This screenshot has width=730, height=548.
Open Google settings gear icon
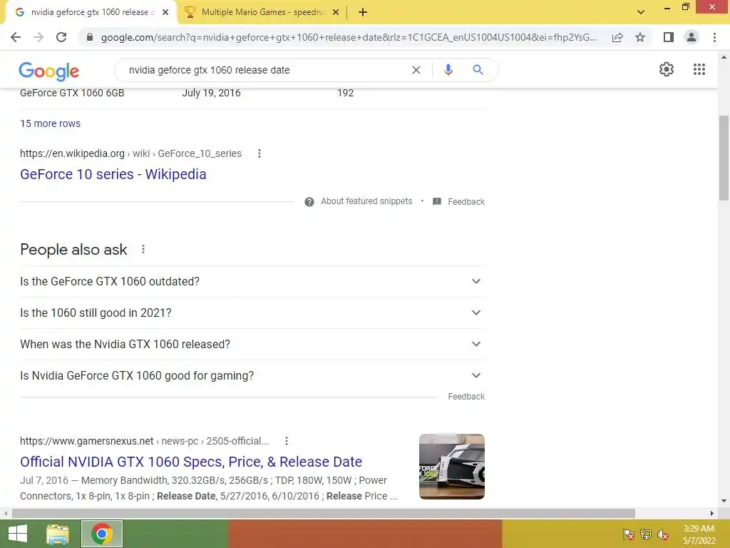[x=667, y=69]
